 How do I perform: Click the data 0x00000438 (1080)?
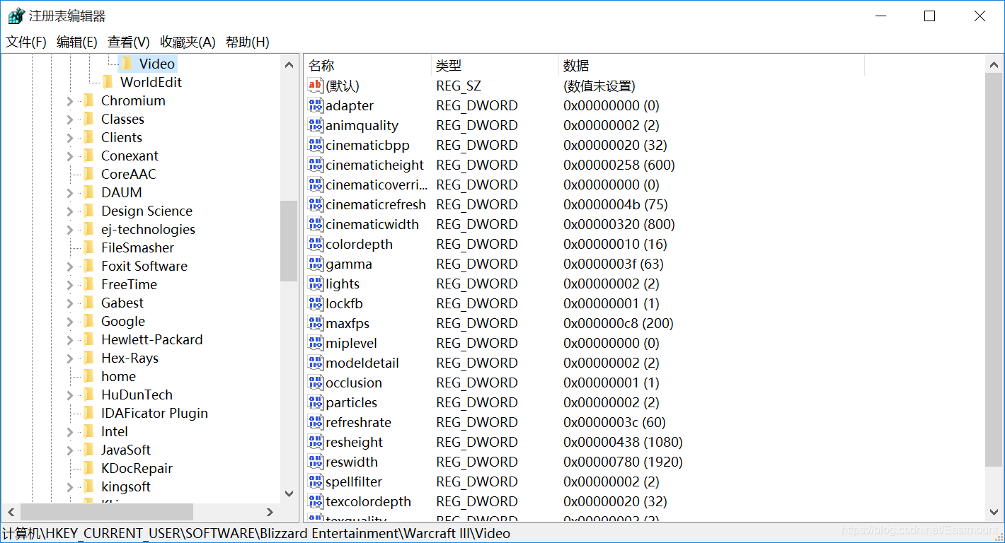(623, 442)
